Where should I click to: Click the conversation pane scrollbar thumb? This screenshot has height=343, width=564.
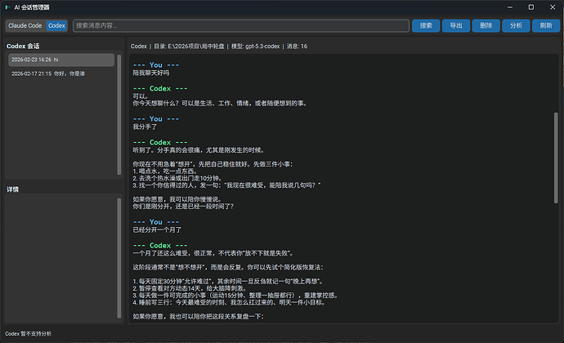(556, 158)
